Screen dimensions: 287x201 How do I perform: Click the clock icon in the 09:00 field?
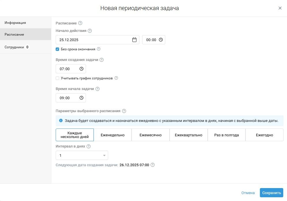(x=81, y=98)
